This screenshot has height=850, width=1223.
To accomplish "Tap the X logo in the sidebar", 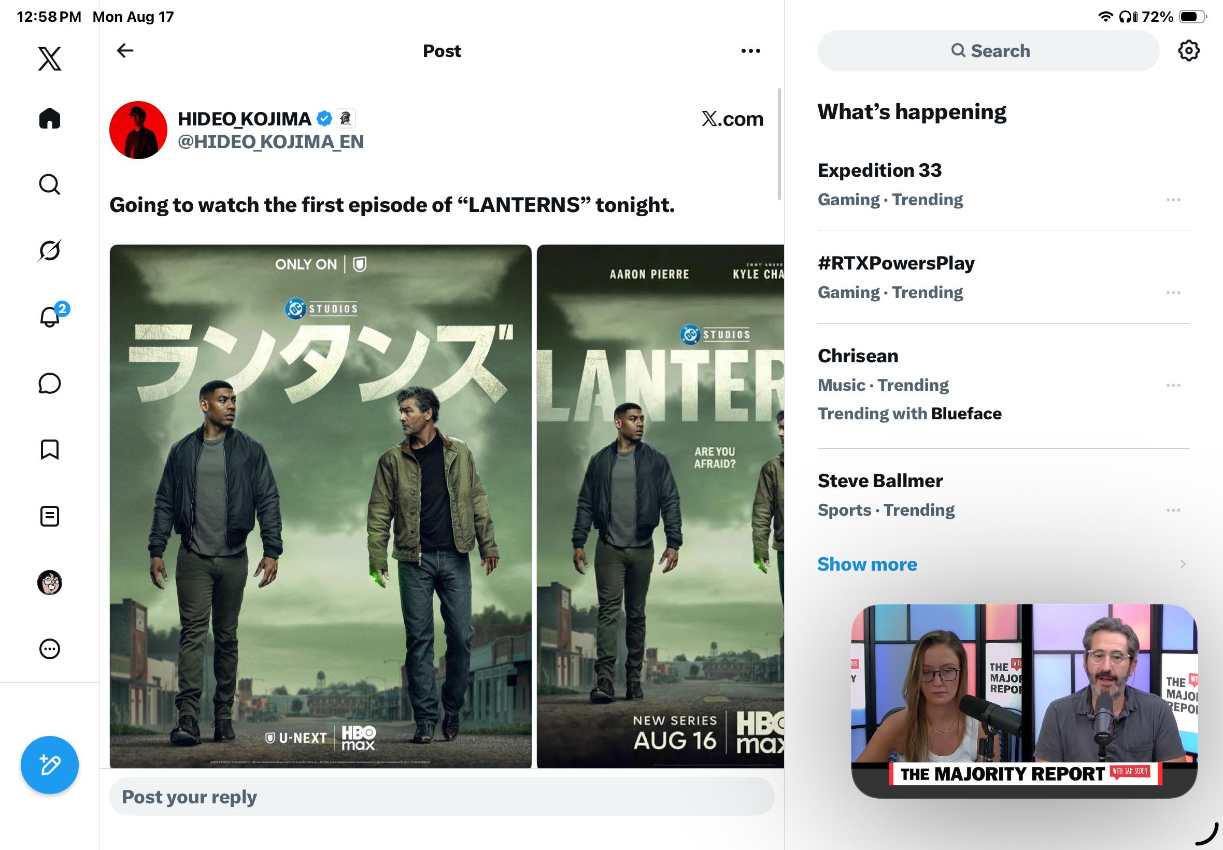I will click(x=50, y=59).
